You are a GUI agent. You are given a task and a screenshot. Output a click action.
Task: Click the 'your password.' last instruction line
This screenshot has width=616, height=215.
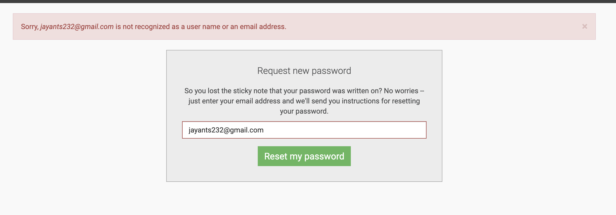(x=304, y=111)
